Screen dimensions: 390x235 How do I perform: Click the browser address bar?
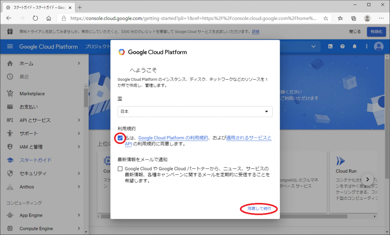pos(190,18)
